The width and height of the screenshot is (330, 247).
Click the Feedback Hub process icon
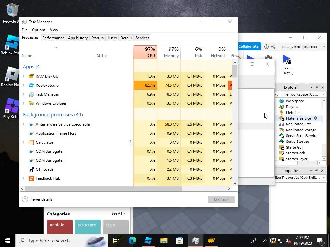click(31, 178)
